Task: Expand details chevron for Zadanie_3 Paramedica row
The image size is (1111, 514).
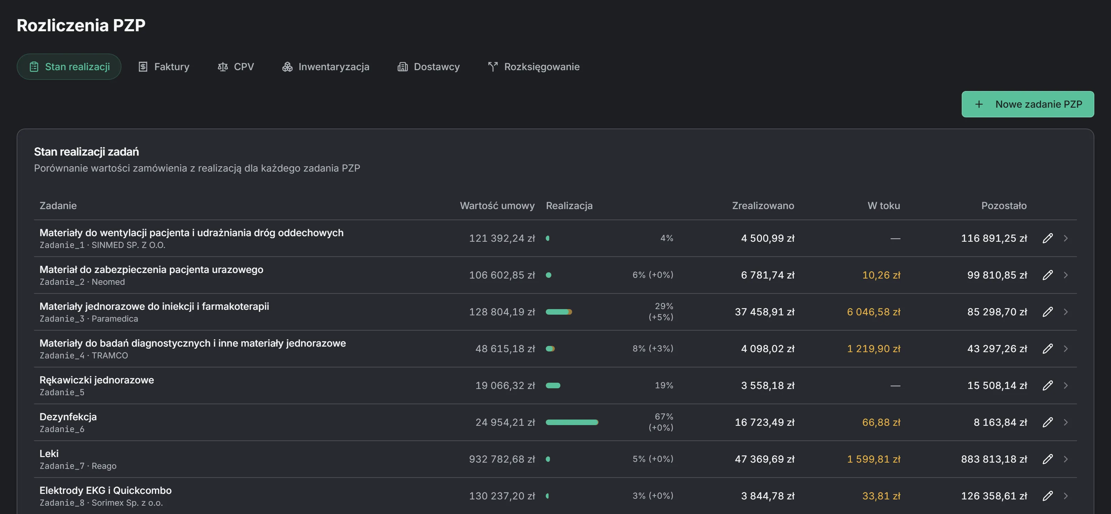Action: click(x=1066, y=312)
